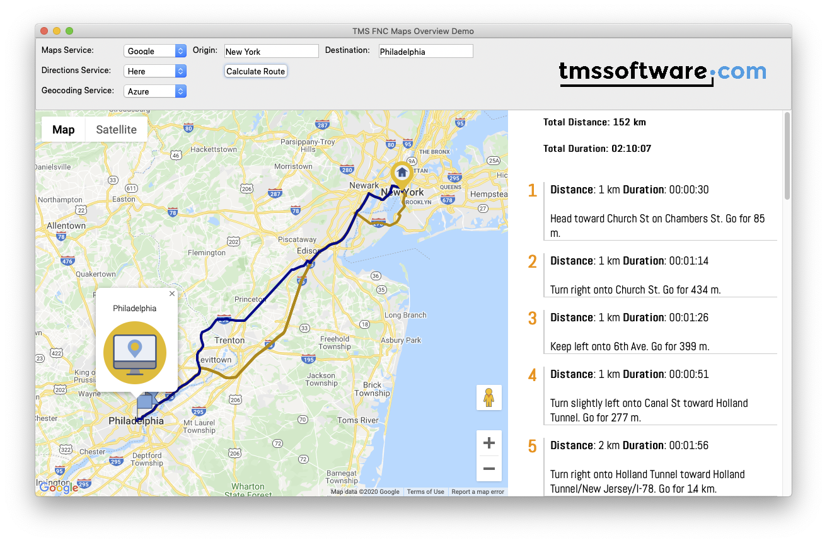Click the Maps Service label
Image resolution: width=827 pixels, height=543 pixels.
pos(67,50)
